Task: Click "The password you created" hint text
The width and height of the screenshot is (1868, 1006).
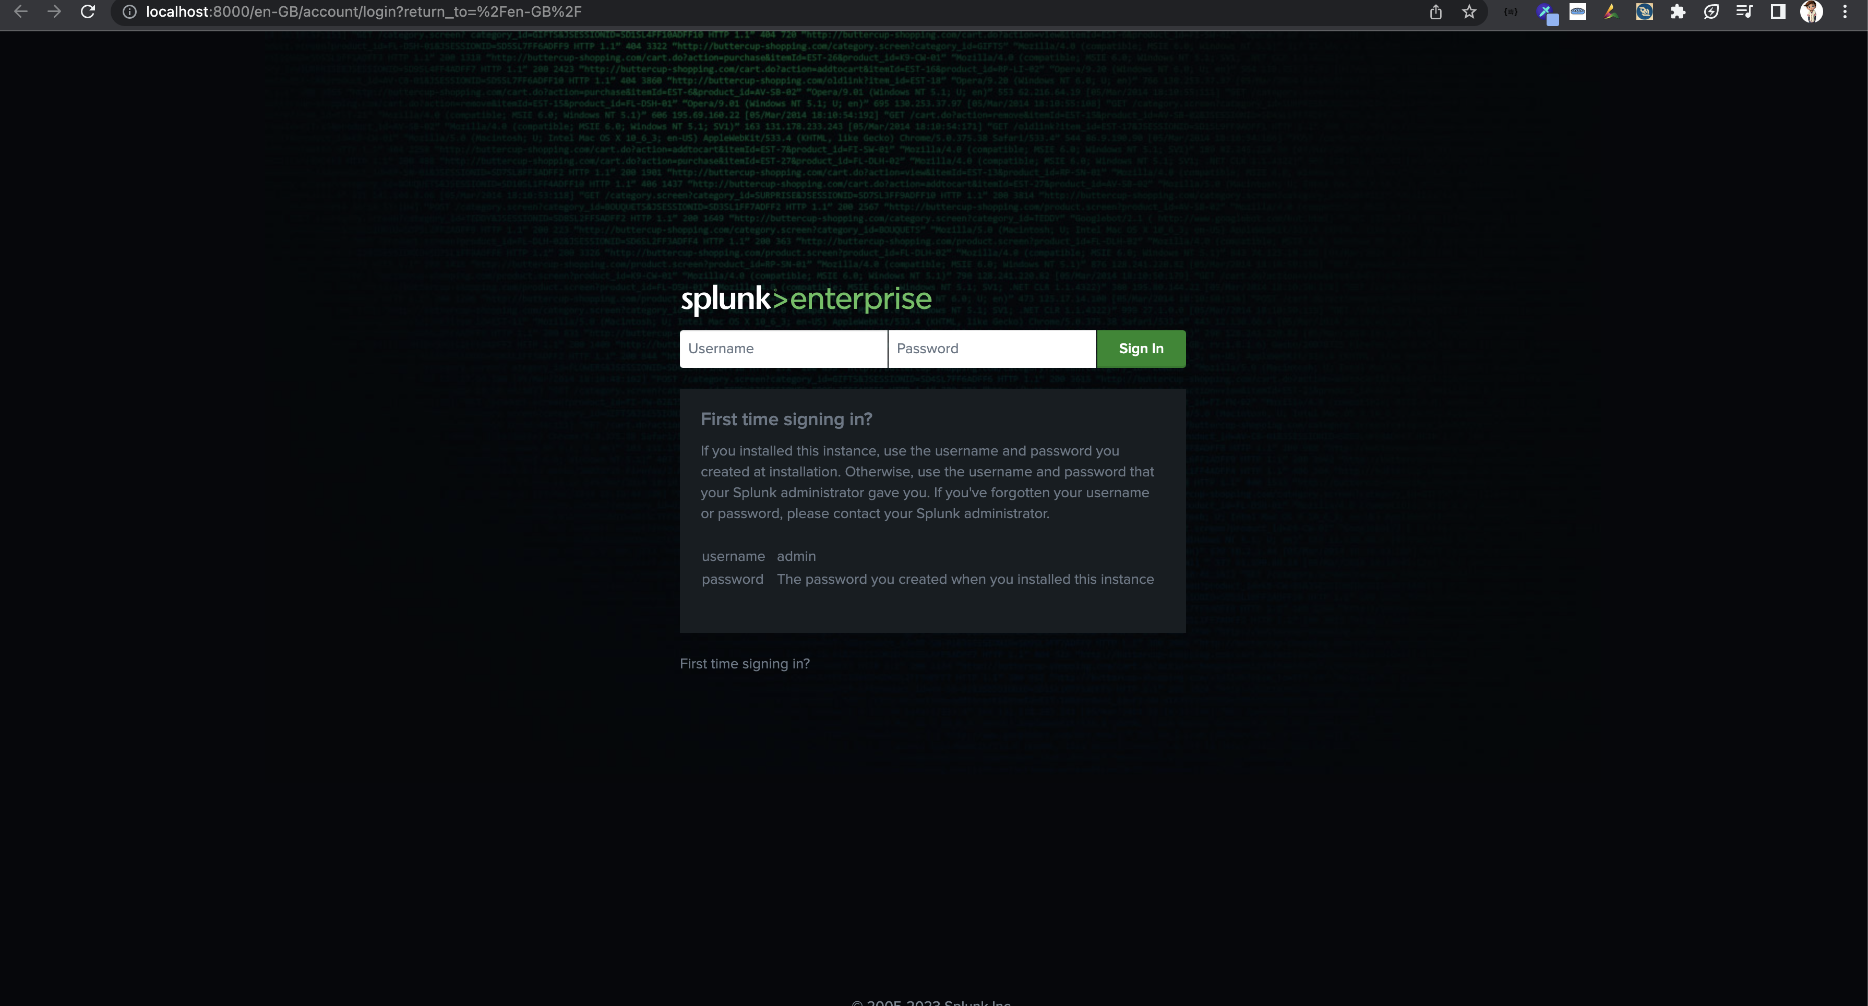Action: tap(965, 580)
